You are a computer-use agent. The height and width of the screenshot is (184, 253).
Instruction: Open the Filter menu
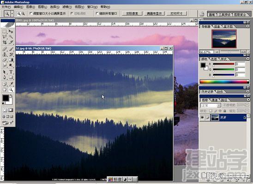tap(67, 7)
